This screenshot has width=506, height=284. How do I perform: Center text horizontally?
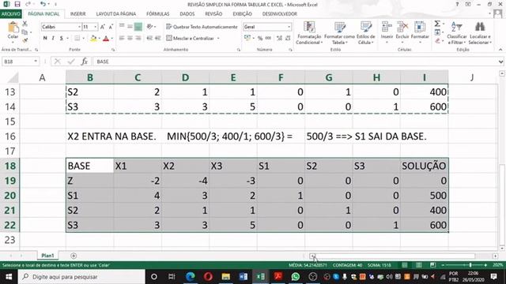click(x=130, y=38)
